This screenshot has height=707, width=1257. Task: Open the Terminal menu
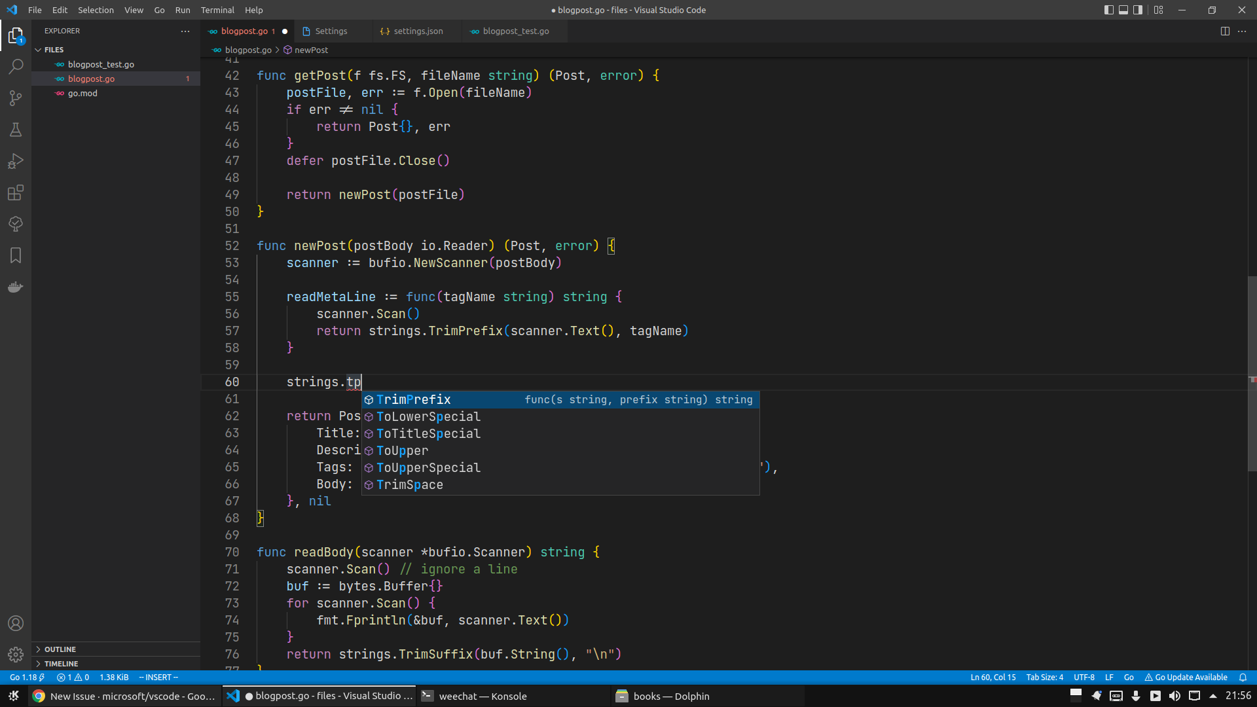(x=217, y=10)
